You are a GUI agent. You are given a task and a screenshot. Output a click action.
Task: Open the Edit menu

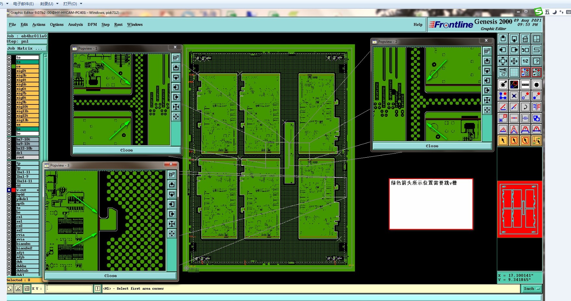pyautogui.click(x=24, y=25)
